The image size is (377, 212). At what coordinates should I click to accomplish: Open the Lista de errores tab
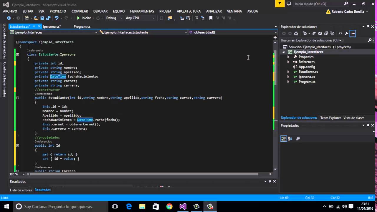pos(21,190)
